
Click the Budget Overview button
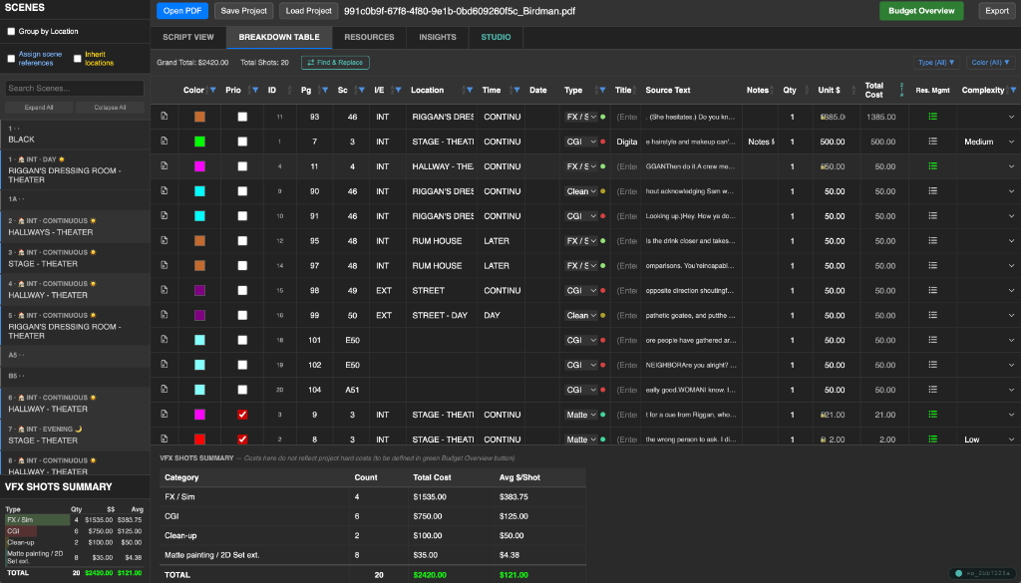tap(921, 11)
